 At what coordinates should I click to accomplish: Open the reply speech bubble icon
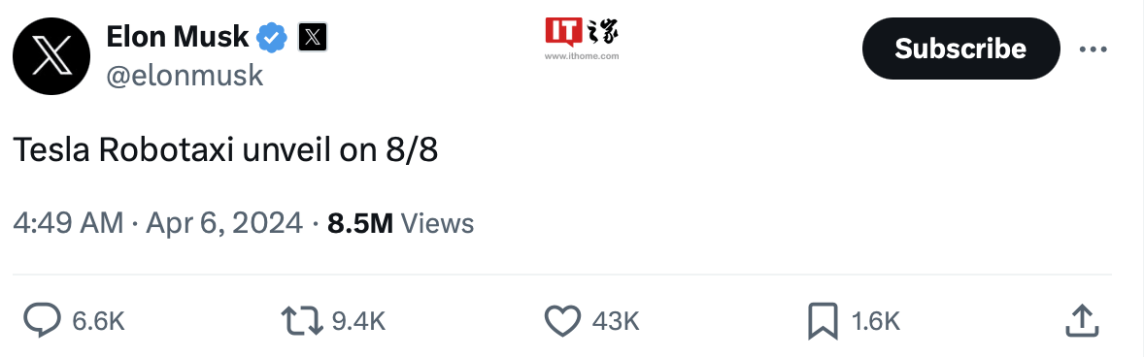44,320
